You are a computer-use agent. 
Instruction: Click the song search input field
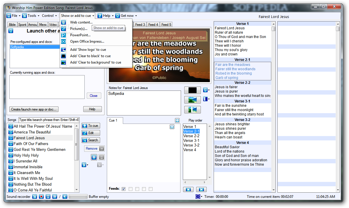coord(49,120)
